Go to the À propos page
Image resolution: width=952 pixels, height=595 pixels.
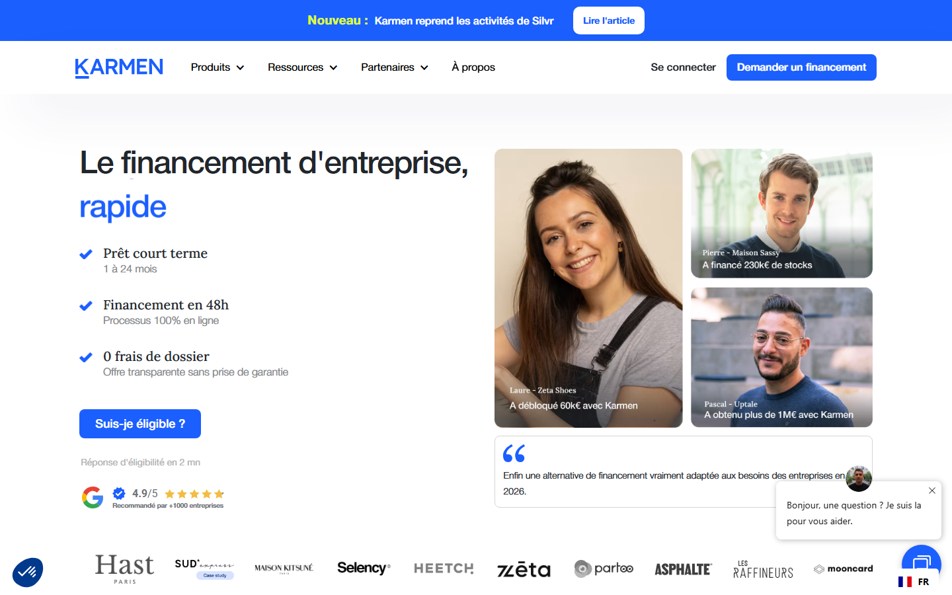(x=473, y=67)
